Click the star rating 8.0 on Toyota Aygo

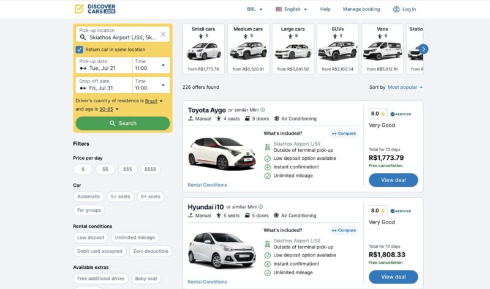[378, 114]
